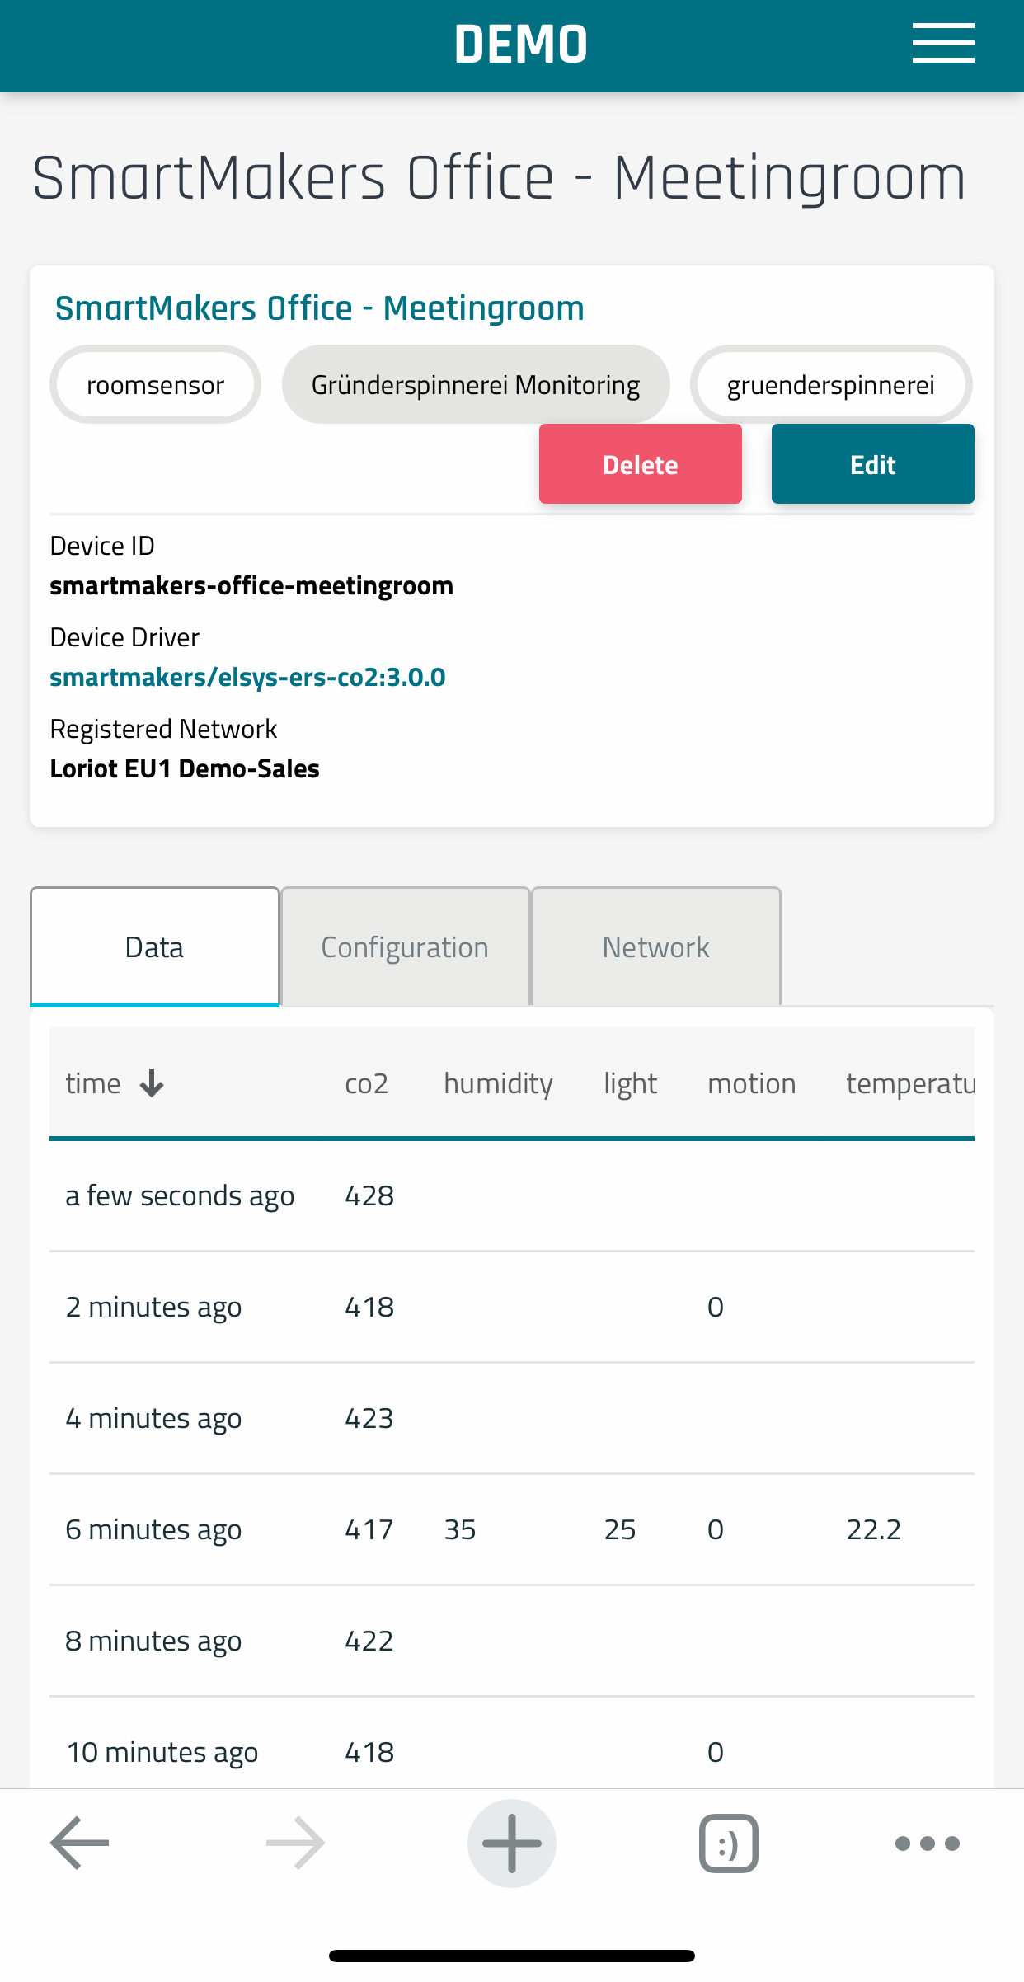Sort the table by motion column
Viewport: 1024px width, 1982px height.
point(751,1083)
